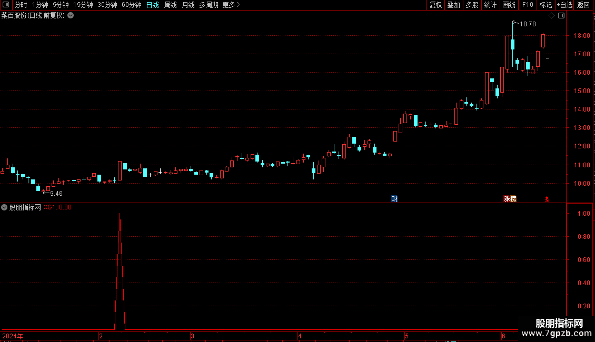Click the 18.78 high price label

(528, 24)
